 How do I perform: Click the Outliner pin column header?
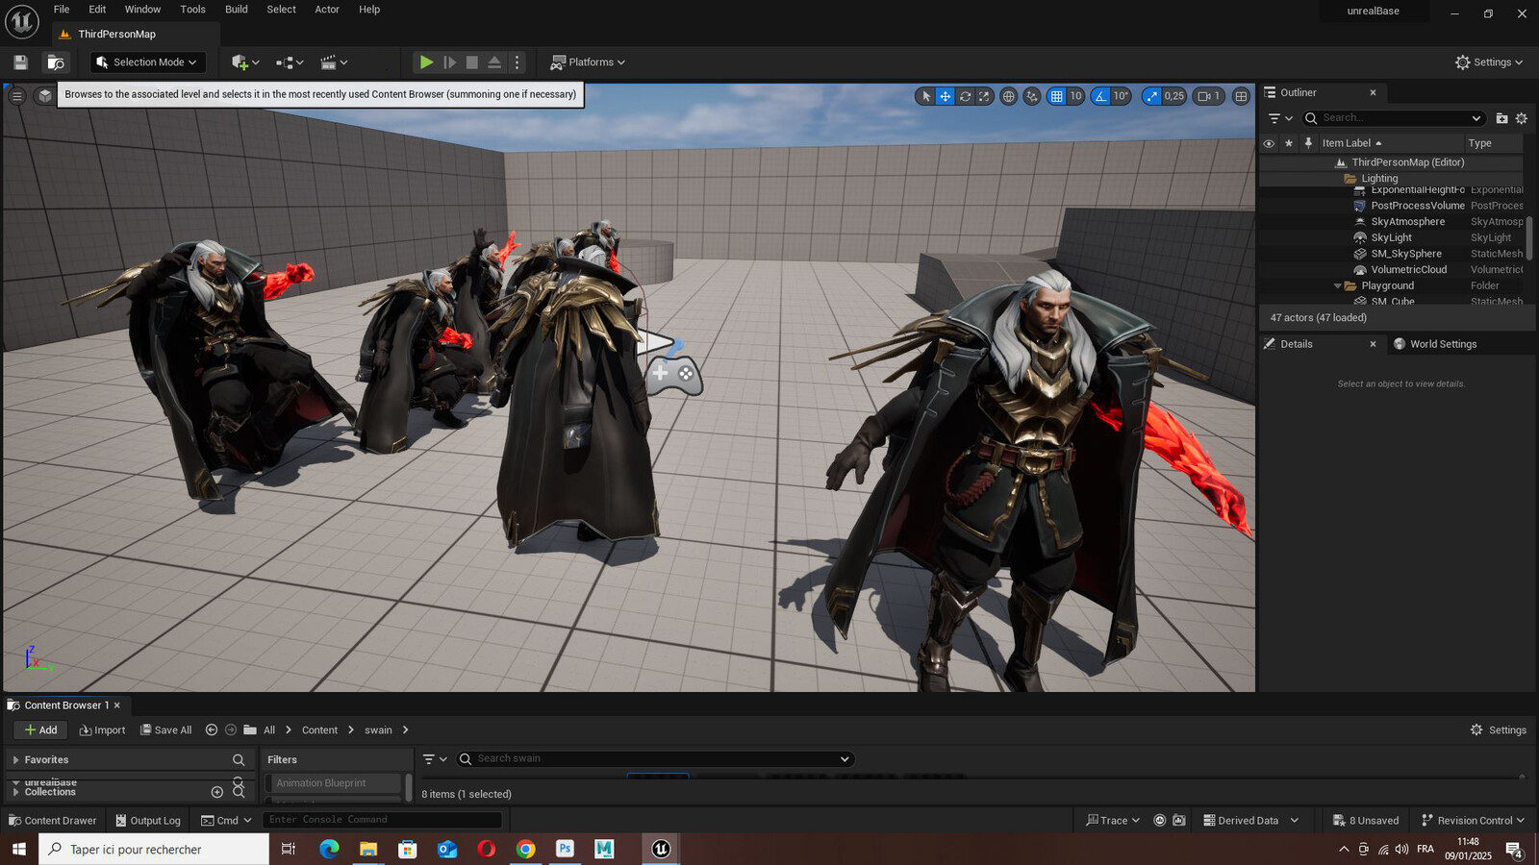tap(1308, 143)
